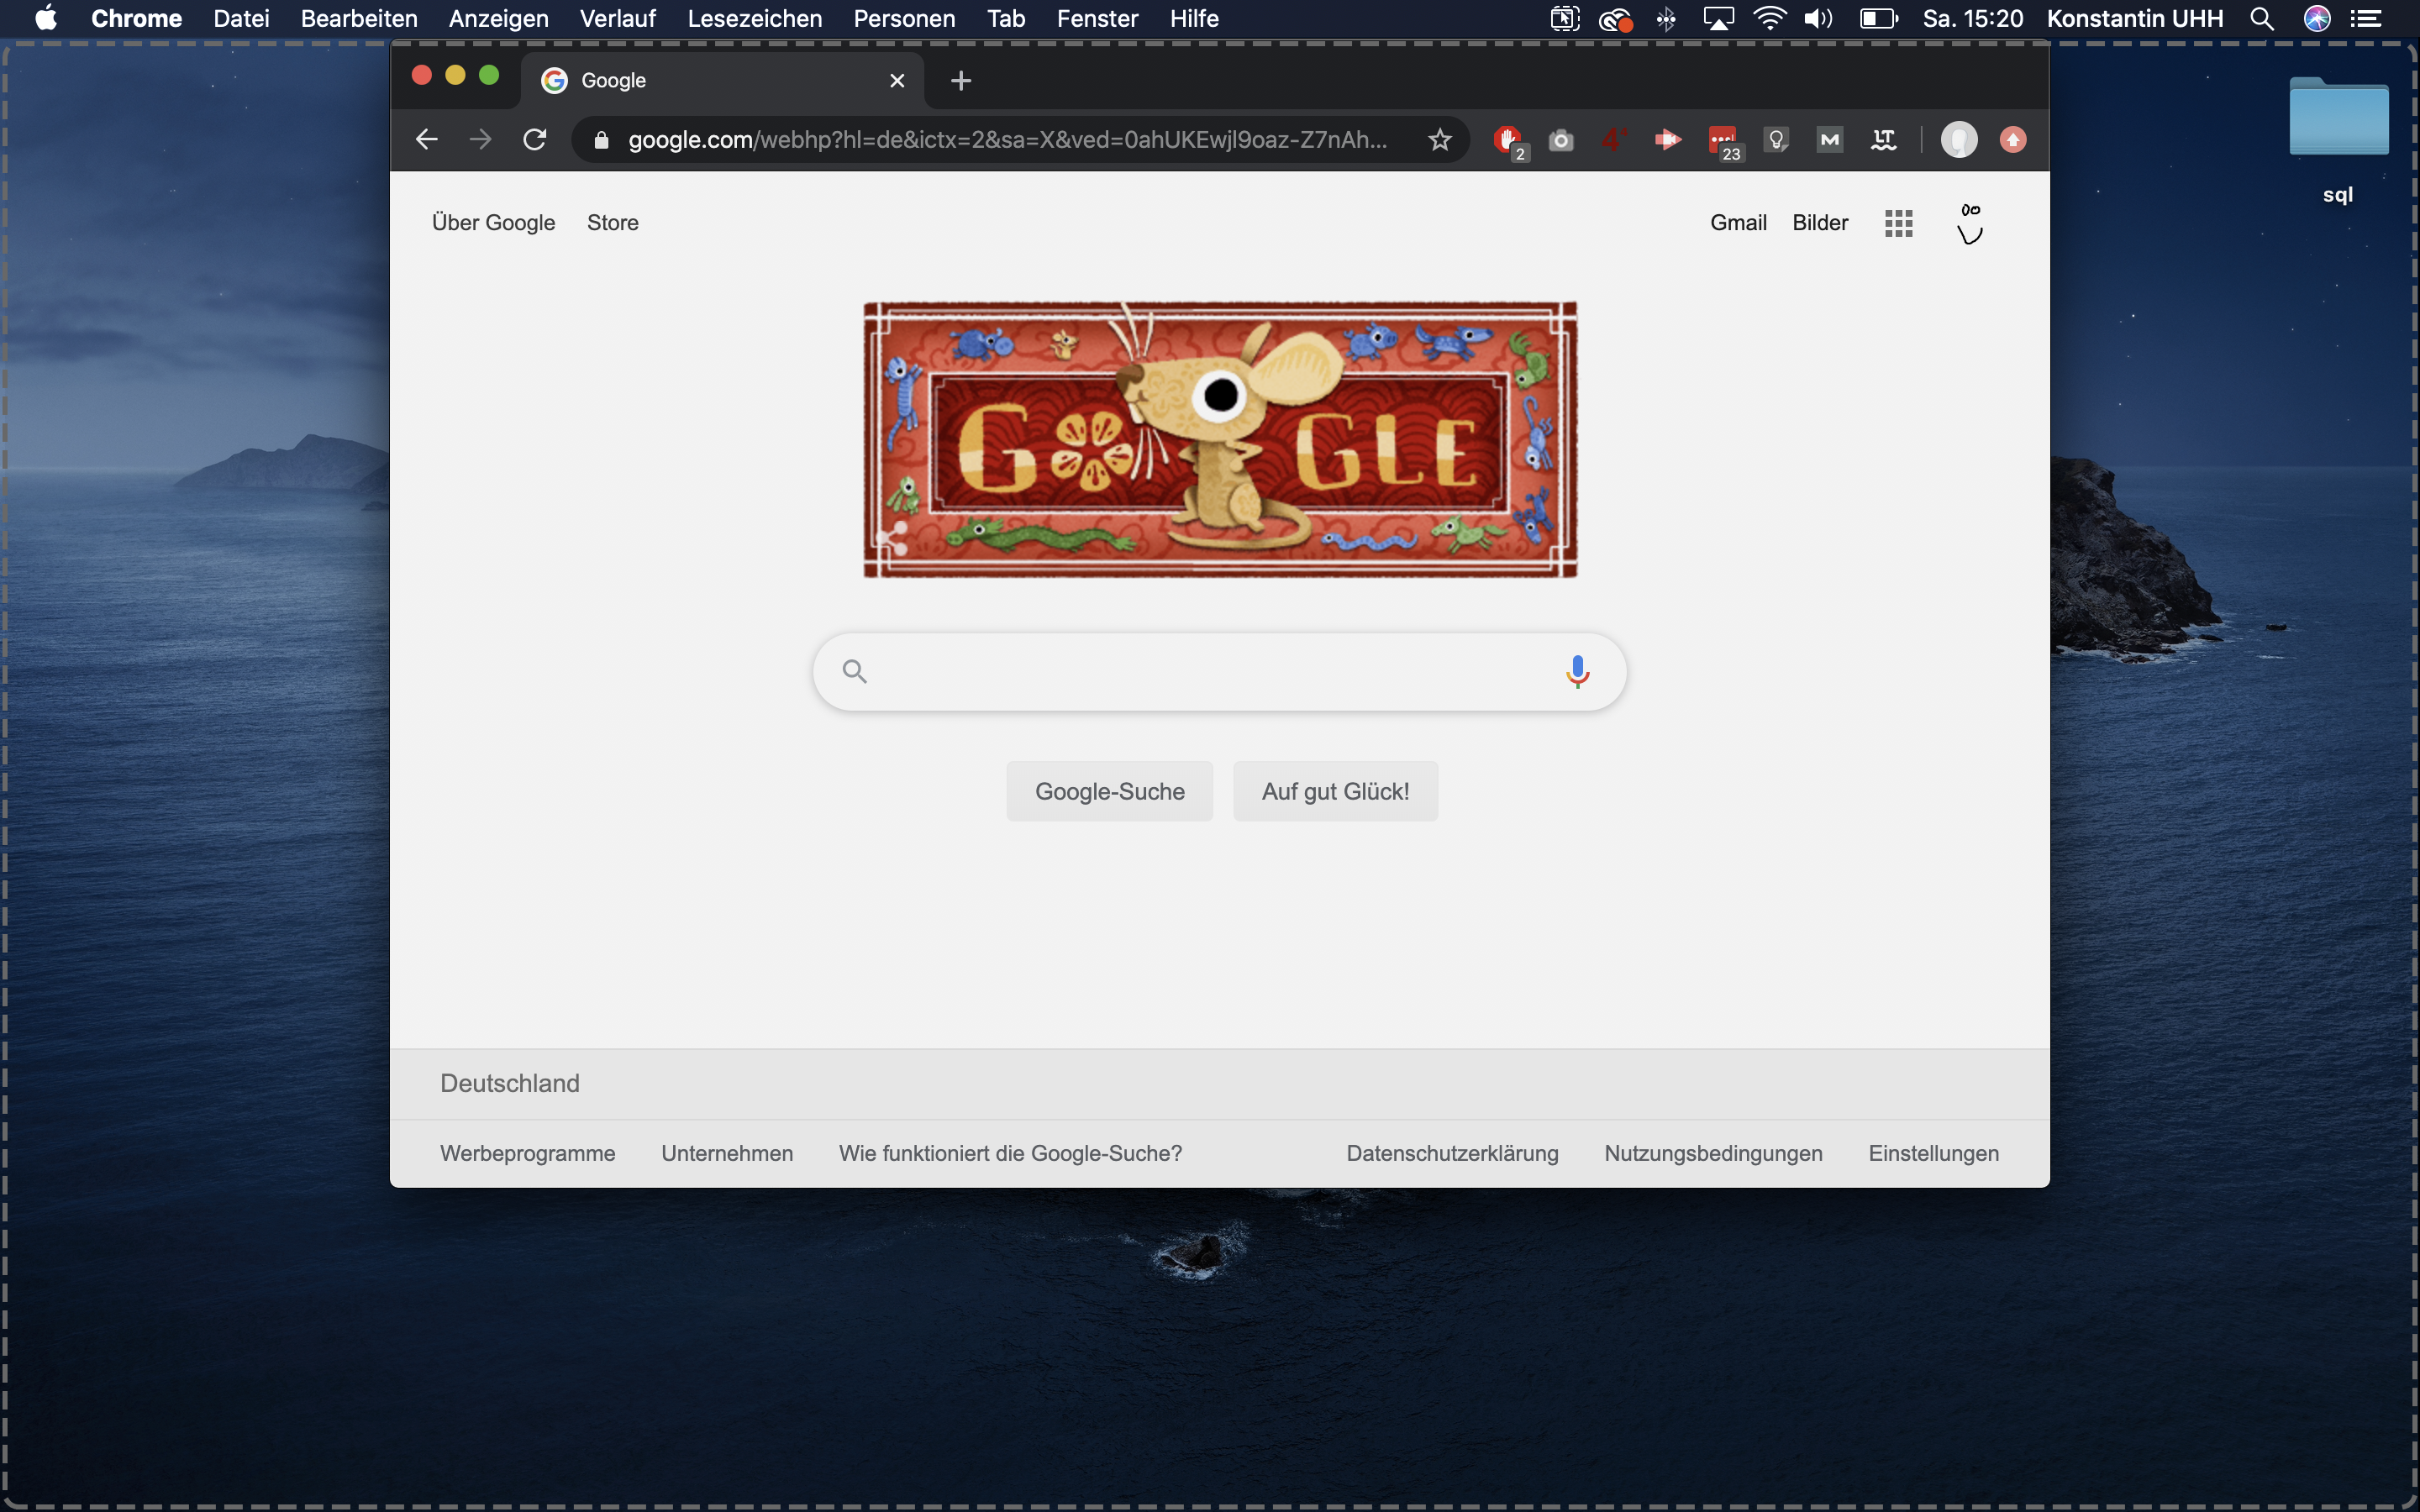Click the red Chrome update arrow icon
The image size is (2420, 1512).
[x=2013, y=140]
